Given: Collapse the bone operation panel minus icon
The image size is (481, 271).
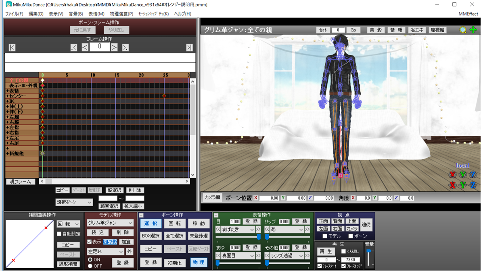Looking at the screenshot, I should click(x=141, y=215).
